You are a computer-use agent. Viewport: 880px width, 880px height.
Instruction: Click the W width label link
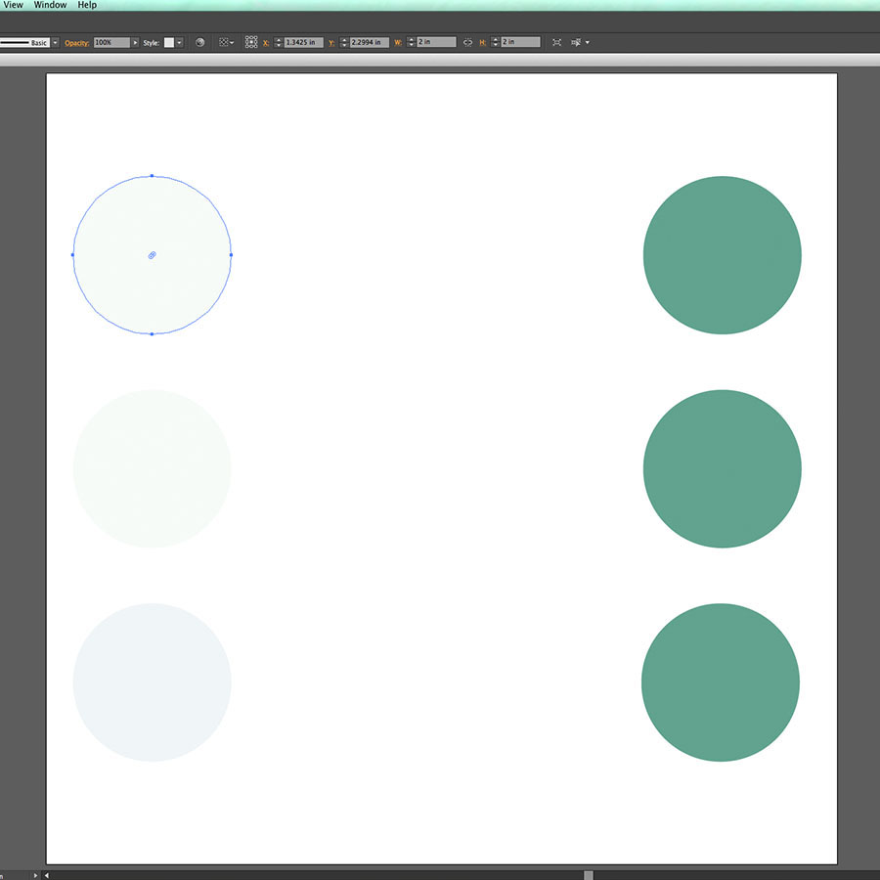pyautogui.click(x=398, y=43)
